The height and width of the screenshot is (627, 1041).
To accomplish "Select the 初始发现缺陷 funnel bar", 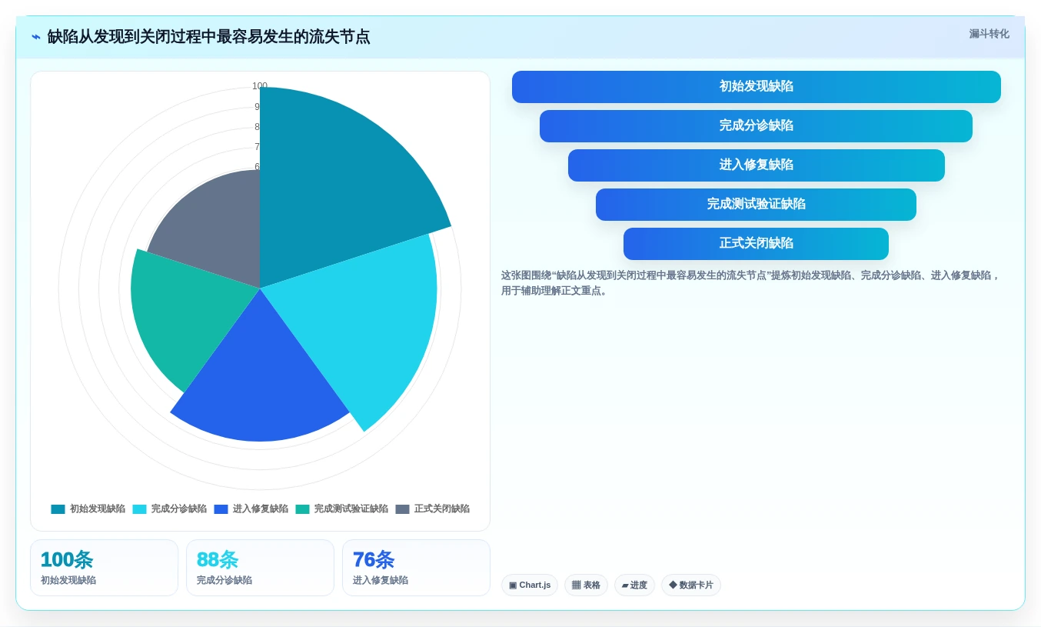I will pos(757,87).
